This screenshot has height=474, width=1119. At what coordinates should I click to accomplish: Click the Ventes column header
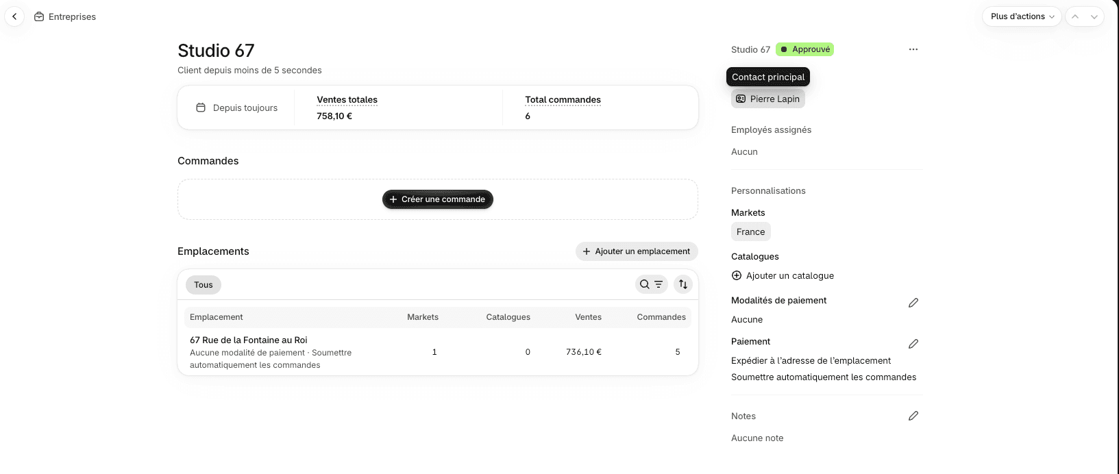589,317
